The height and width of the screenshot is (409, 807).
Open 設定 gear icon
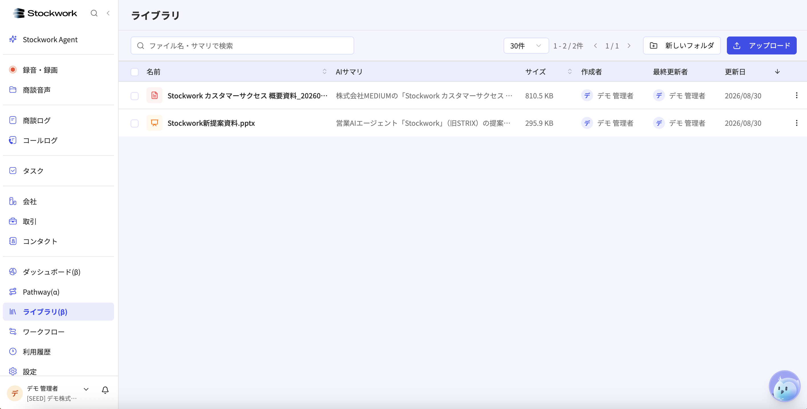click(13, 371)
